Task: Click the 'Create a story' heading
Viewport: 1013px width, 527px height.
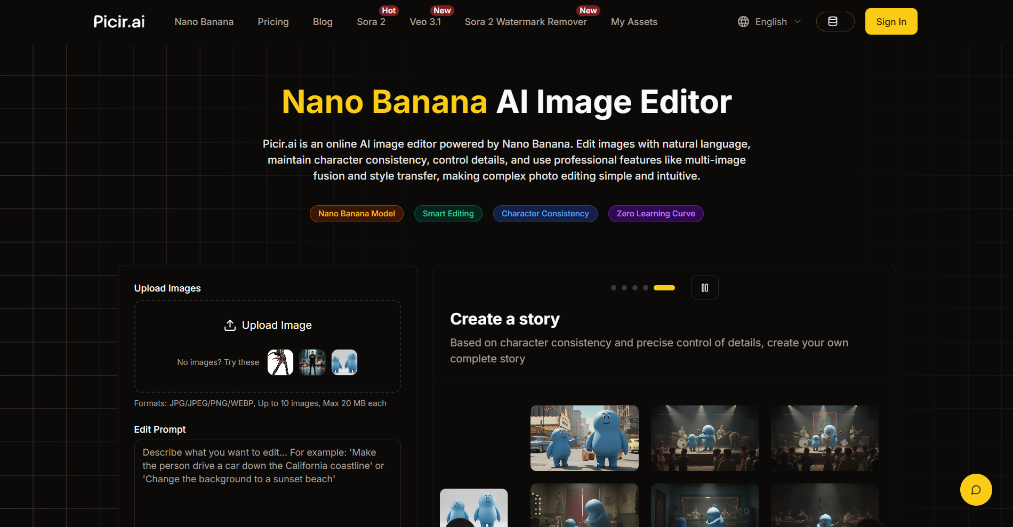Action: 505,319
